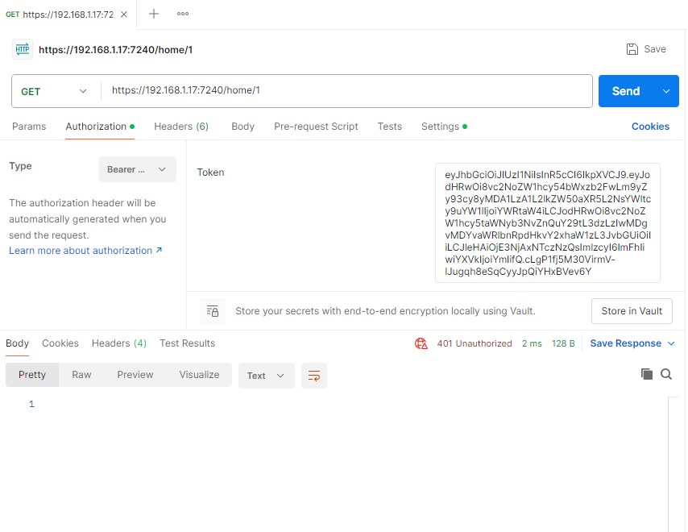Close the GET request tab
The width and height of the screenshot is (688, 532).
click(x=124, y=15)
